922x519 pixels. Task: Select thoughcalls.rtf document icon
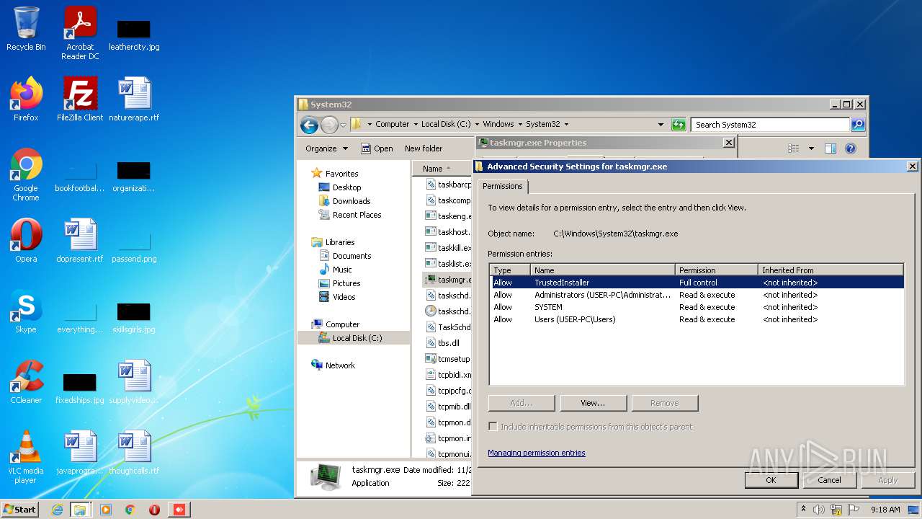pos(134,452)
